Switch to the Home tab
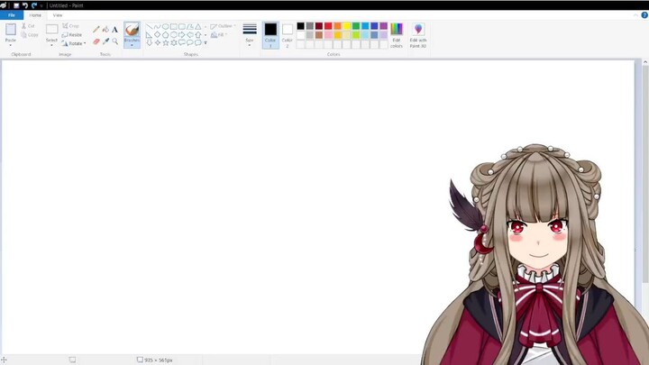Viewport: 649px width, 365px height. tap(35, 15)
